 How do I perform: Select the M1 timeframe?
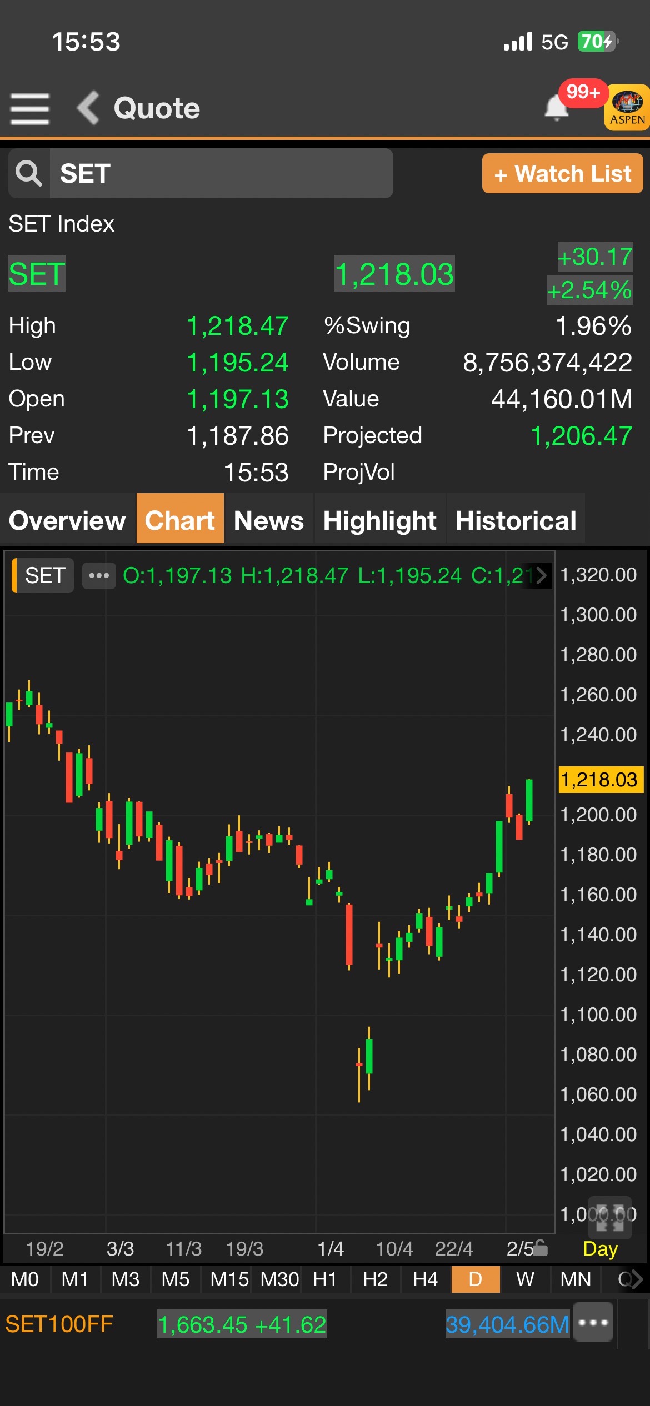75,1279
